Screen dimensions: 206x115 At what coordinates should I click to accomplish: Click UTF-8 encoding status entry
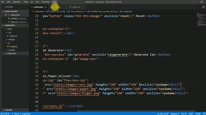click(184, 114)
